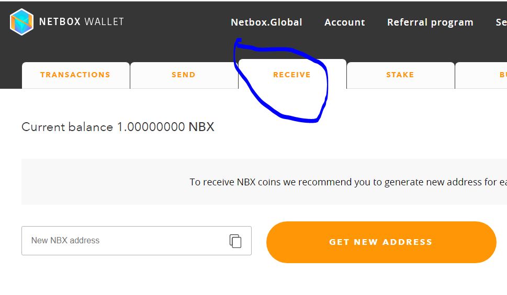Select the Receive tab
The image size is (507, 295).
pyautogui.click(x=291, y=75)
